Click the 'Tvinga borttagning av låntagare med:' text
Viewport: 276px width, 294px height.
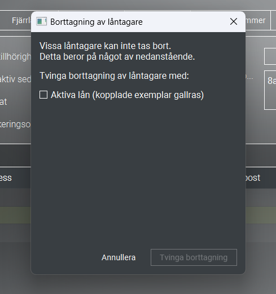[114, 75]
